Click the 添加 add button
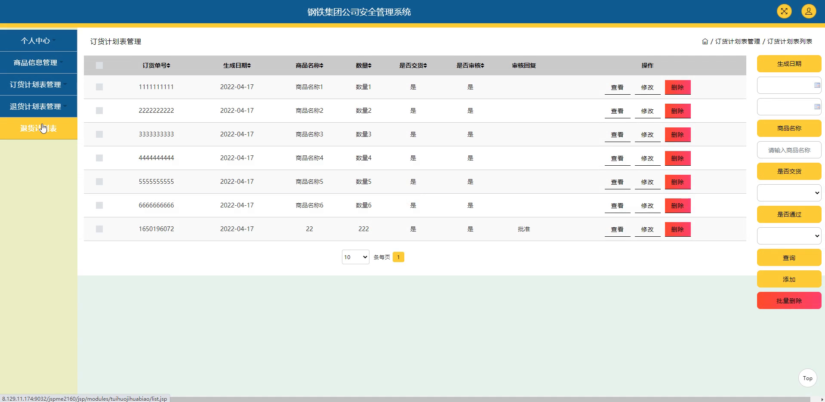 click(789, 279)
